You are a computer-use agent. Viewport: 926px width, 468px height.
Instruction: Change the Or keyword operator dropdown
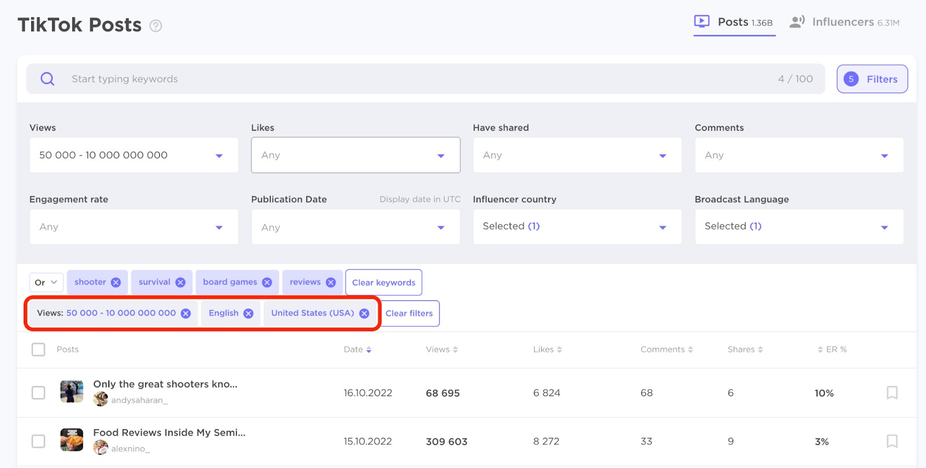point(46,283)
